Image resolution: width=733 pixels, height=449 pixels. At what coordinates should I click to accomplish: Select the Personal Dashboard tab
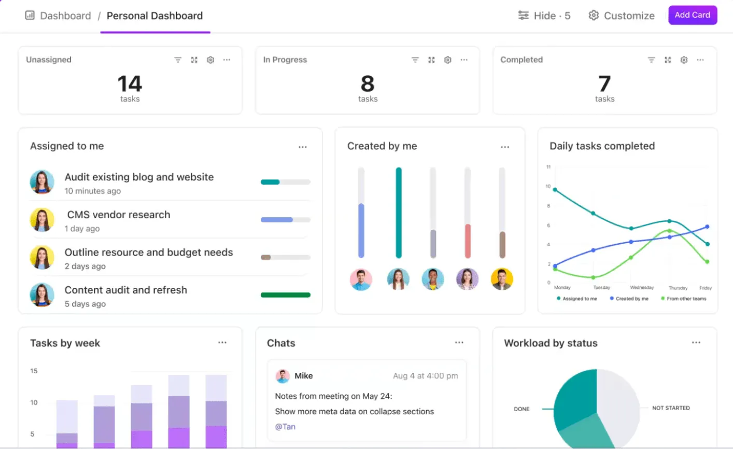[154, 16]
